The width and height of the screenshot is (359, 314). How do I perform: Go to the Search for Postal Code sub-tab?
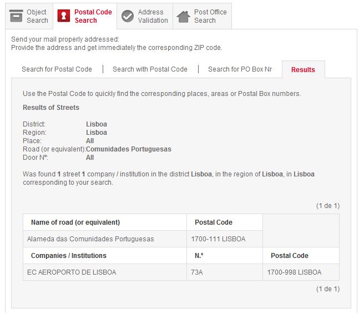tap(57, 69)
